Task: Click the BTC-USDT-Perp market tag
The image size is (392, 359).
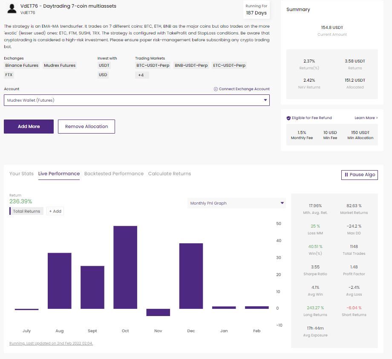Action: click(153, 66)
